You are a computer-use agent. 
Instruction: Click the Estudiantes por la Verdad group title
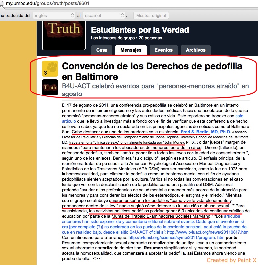[x=140, y=30]
